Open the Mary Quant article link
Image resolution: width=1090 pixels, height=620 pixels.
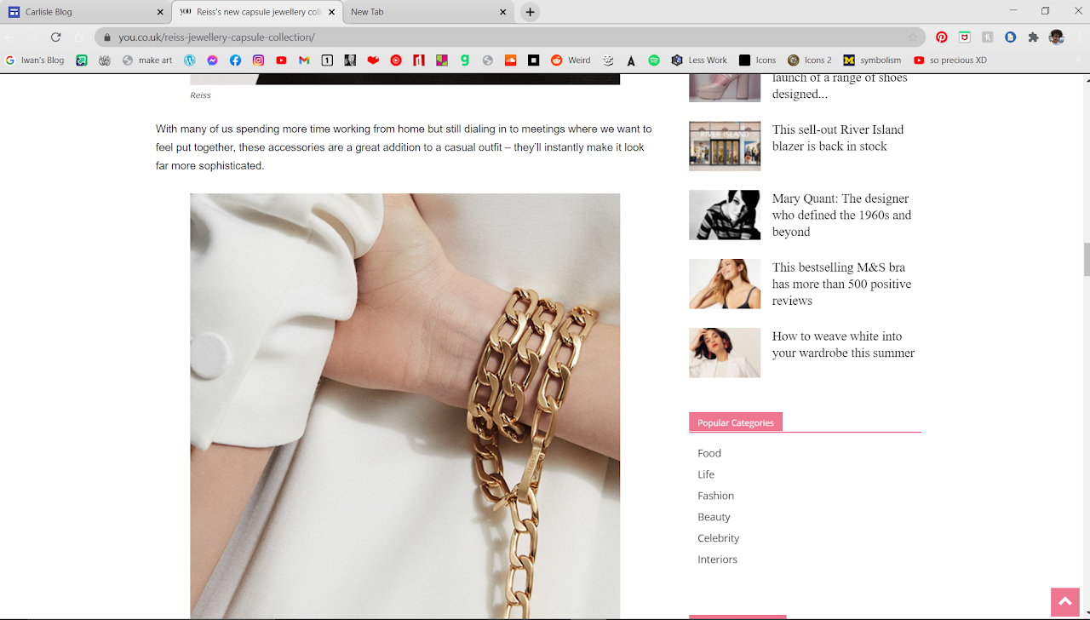pos(841,215)
